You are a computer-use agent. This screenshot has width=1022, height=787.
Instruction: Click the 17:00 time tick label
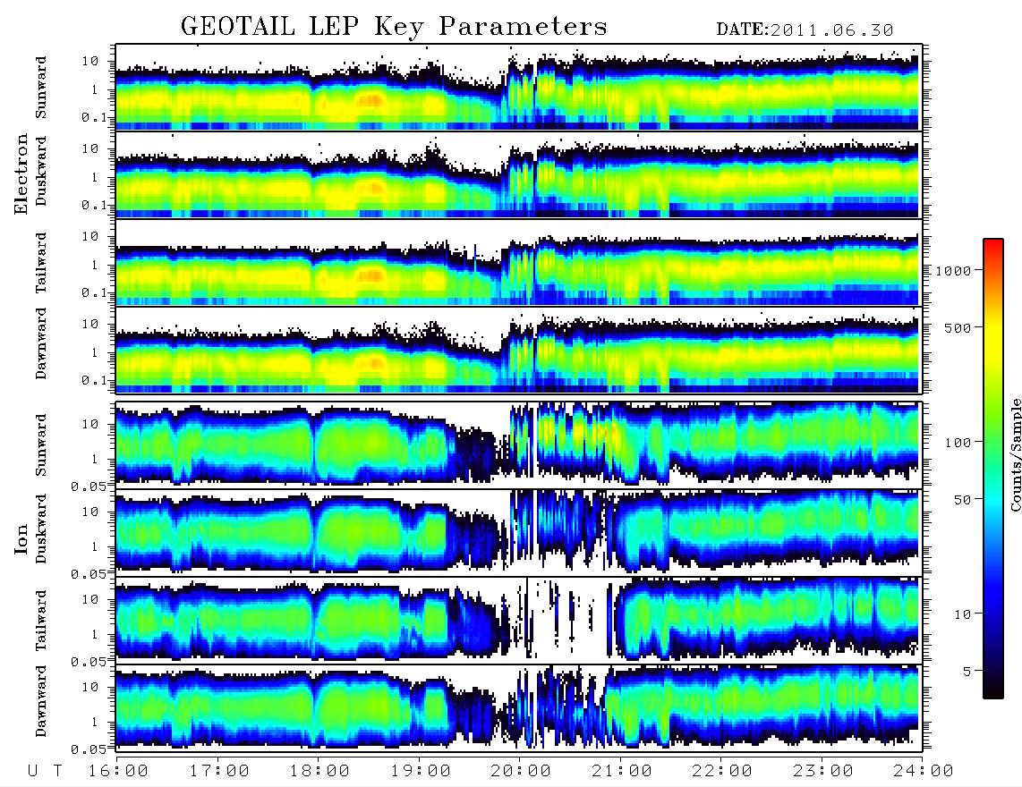219,771
